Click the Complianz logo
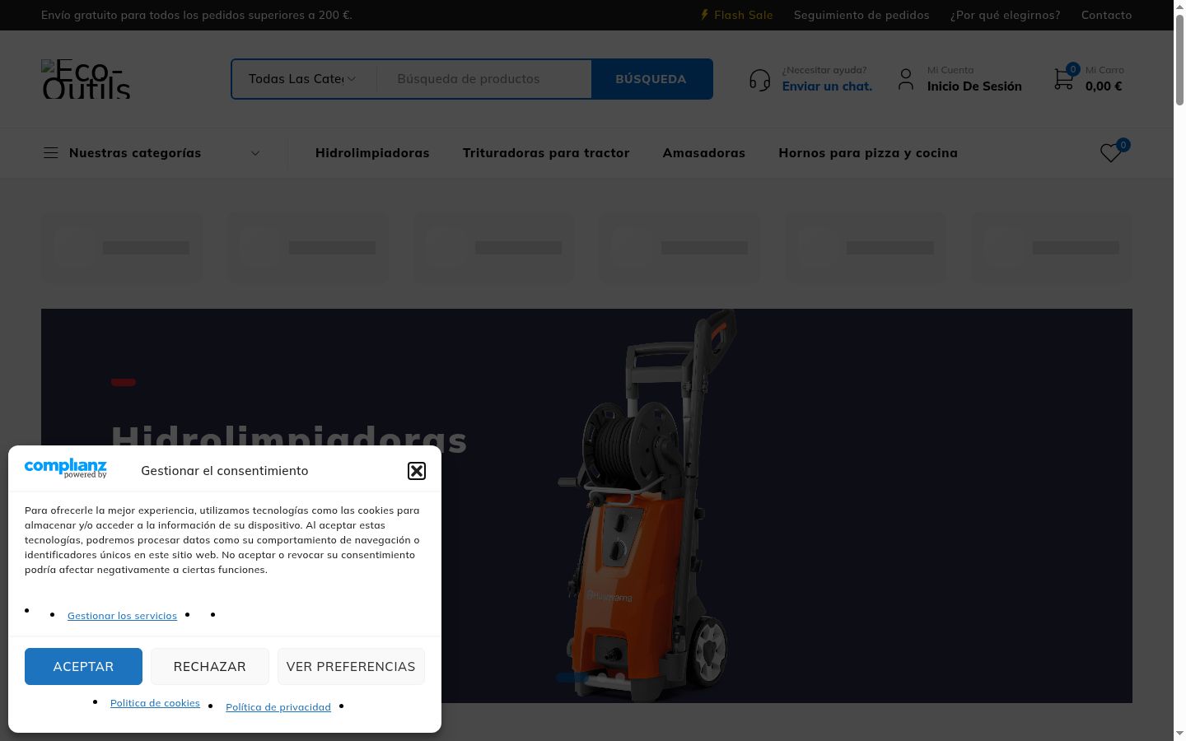Screen dimensions: 1186x741 click(x=66, y=468)
